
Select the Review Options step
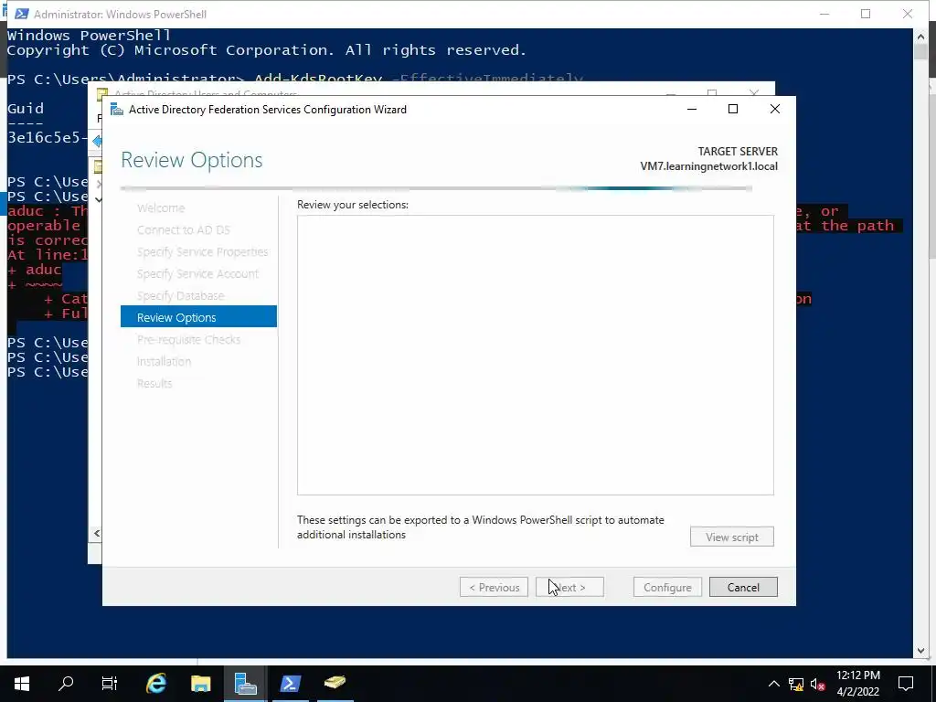coord(198,317)
